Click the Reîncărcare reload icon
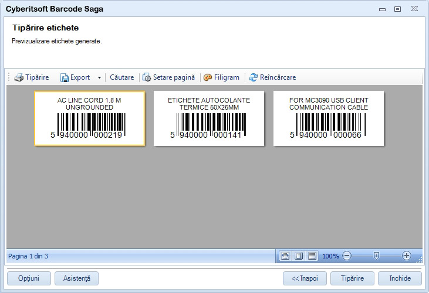429x293 pixels. click(253, 77)
